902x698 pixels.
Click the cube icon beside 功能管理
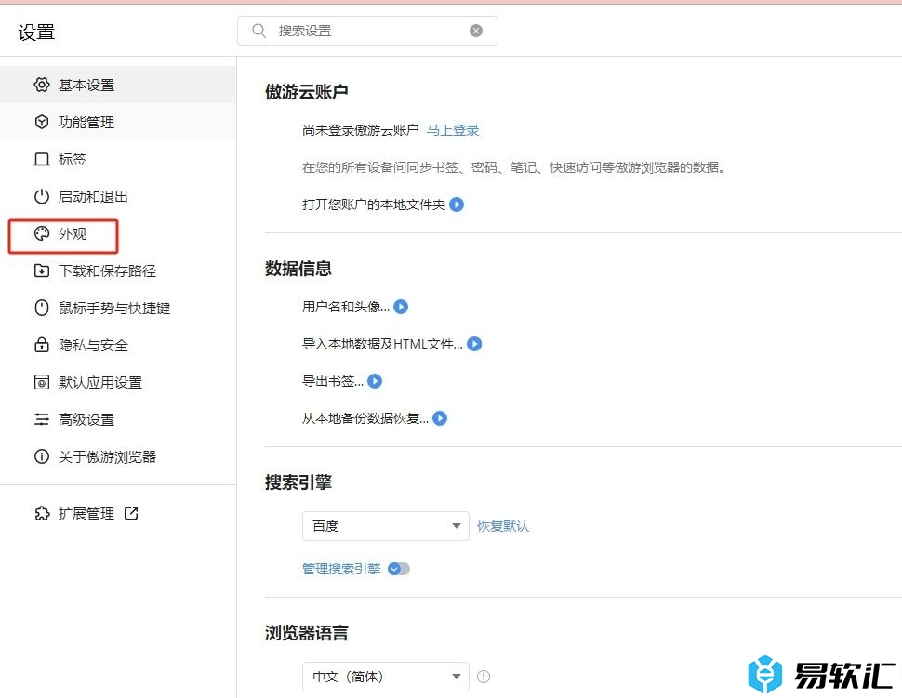[42, 122]
